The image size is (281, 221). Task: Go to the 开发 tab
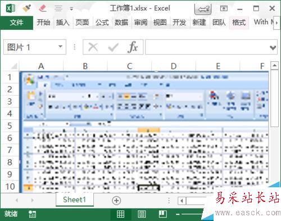coord(179,22)
